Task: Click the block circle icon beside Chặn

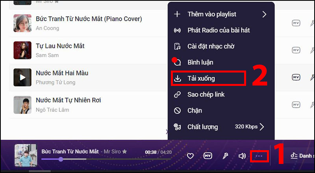Action: (x=178, y=110)
